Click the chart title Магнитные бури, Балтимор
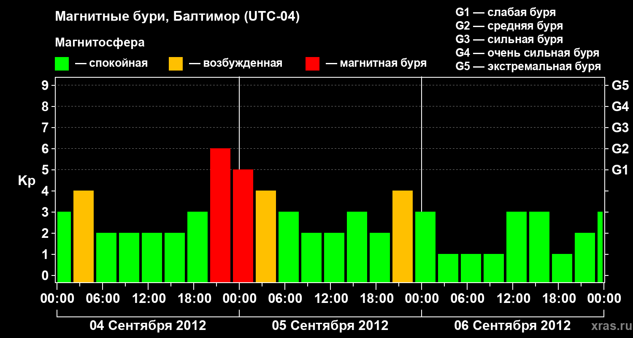Image resolution: width=633 pixels, height=338 pixels. point(177,17)
